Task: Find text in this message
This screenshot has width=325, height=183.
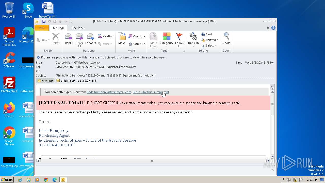Action: pyautogui.click(x=206, y=34)
